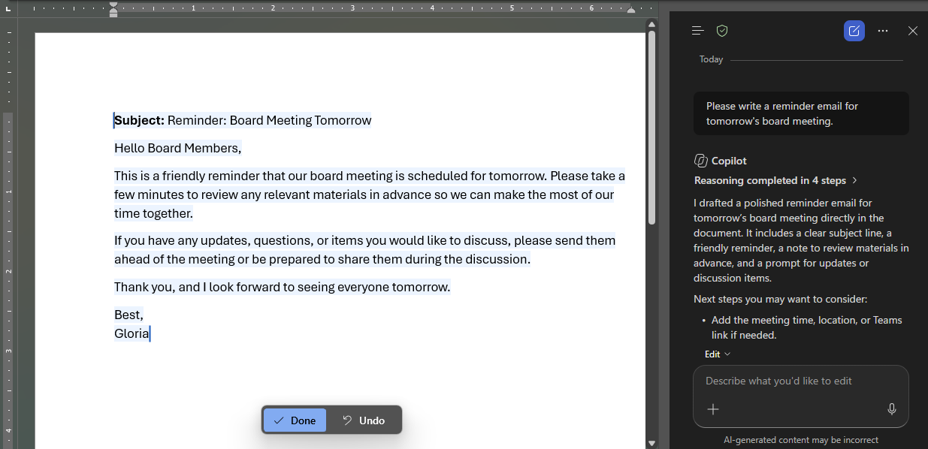Start a new Copilot chat

(854, 31)
